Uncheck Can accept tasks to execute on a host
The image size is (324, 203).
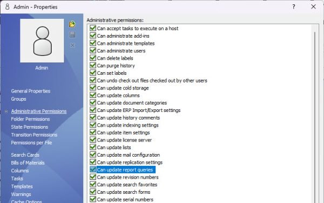click(93, 28)
